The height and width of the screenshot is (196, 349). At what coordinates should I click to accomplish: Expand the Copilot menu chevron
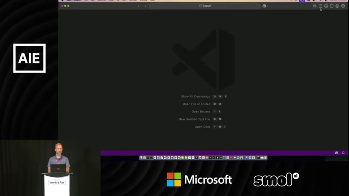pos(268,6)
